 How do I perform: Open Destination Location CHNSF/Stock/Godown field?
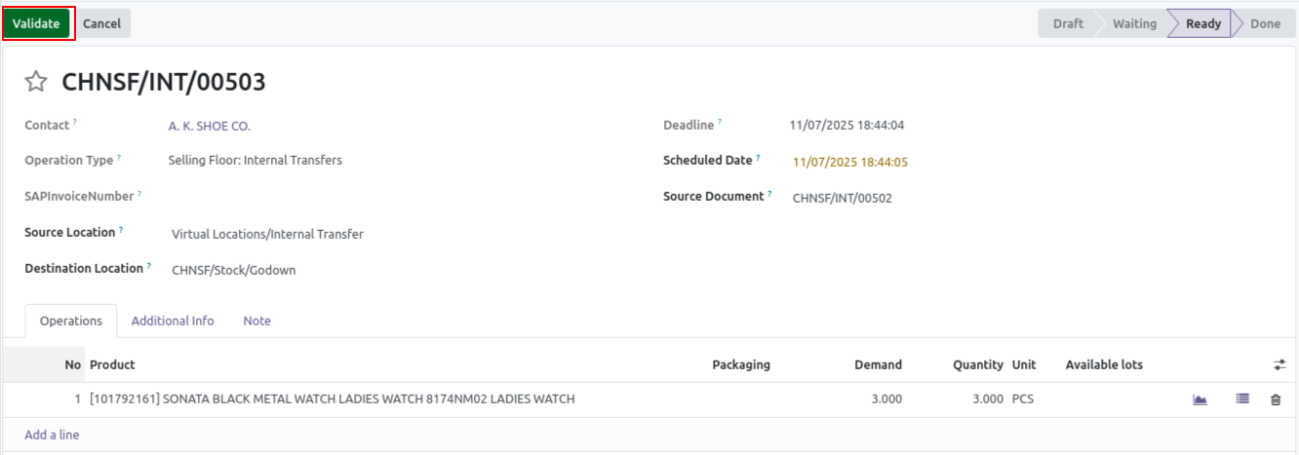[x=234, y=270]
